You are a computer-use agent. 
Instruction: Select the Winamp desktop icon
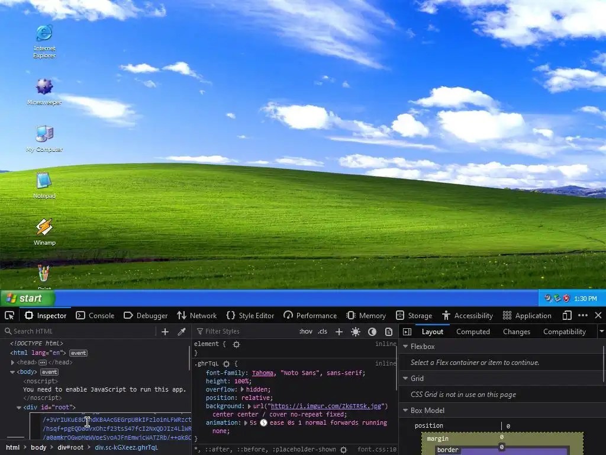(x=44, y=232)
